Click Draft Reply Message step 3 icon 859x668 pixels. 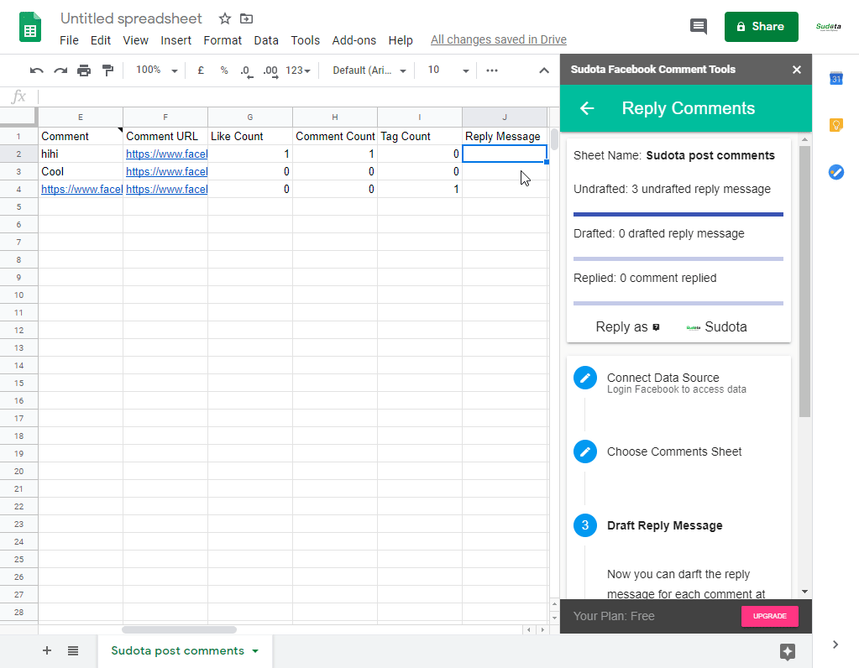(585, 525)
